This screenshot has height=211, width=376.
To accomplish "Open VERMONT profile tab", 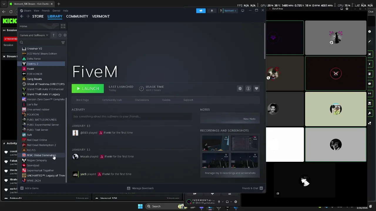I will click(101, 16).
